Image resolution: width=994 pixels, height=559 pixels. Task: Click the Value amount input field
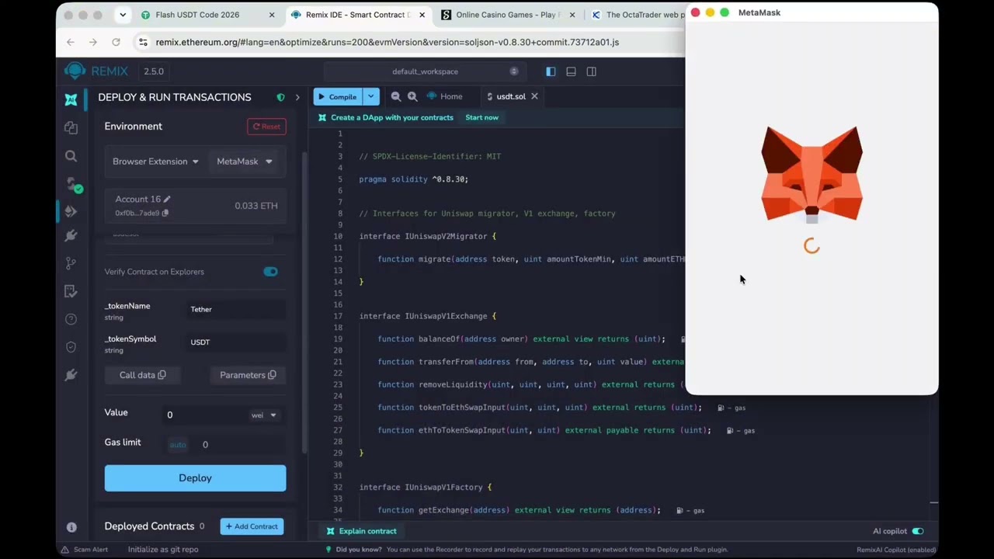point(202,415)
